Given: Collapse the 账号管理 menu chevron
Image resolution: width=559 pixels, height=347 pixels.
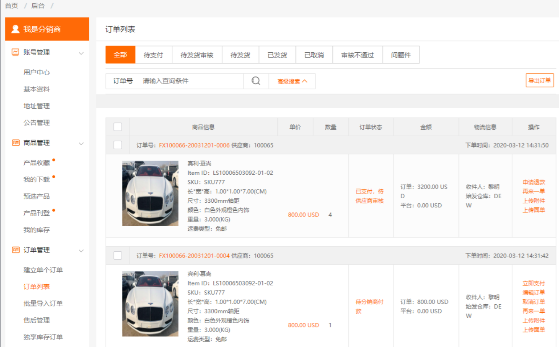Looking at the screenshot, I should [81, 53].
